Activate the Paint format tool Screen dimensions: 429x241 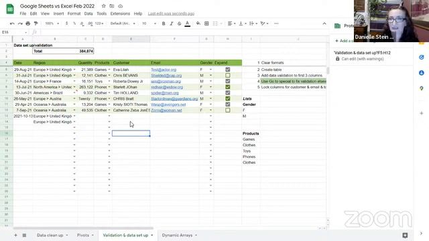(x=36, y=24)
